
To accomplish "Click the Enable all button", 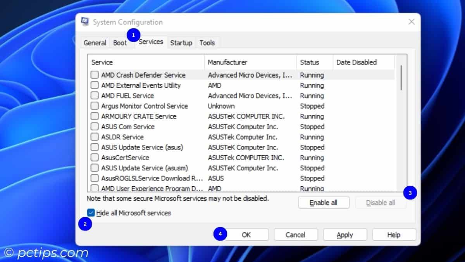I will 324,202.
